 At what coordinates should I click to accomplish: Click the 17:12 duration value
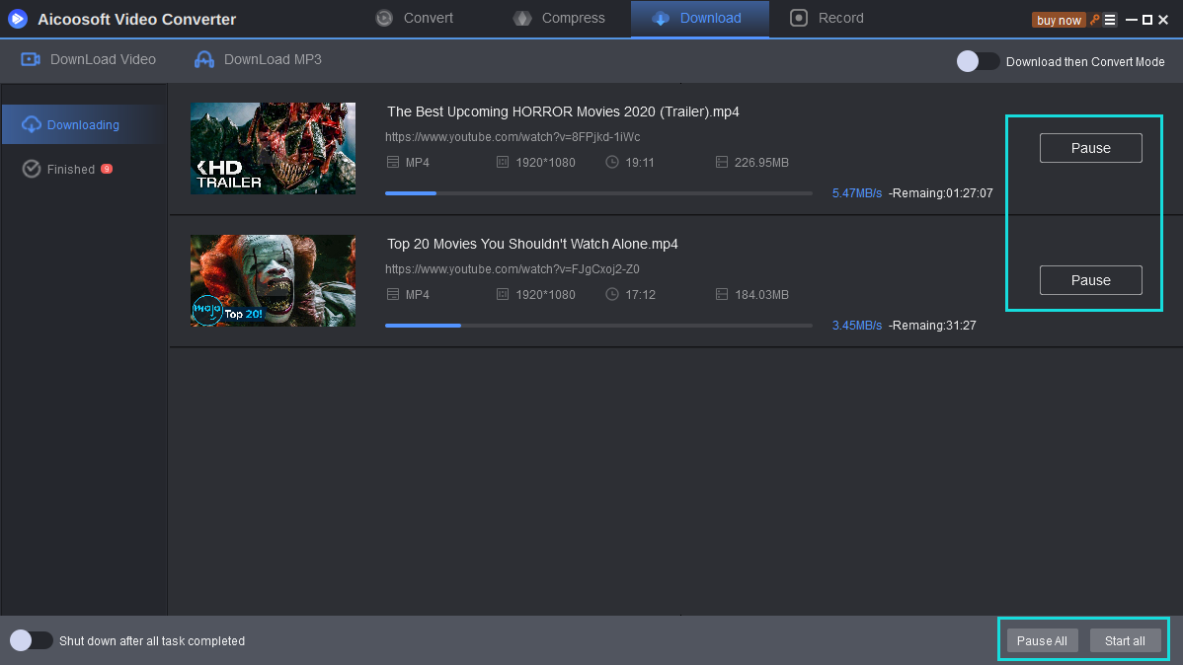click(x=640, y=294)
